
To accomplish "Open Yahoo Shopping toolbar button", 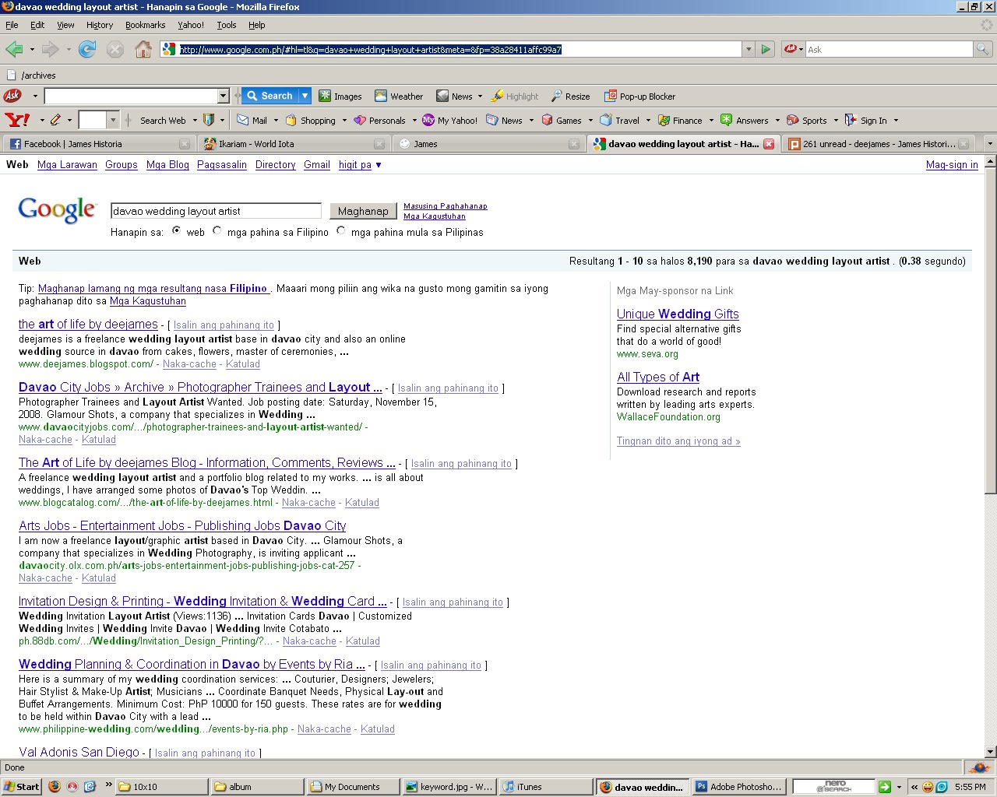I will coord(311,121).
